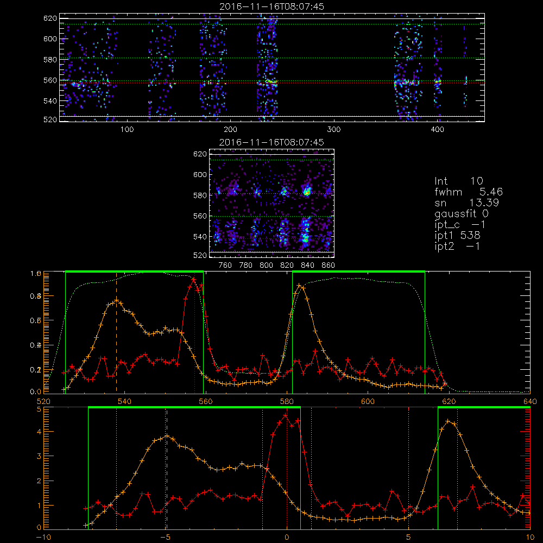Click the 400 x-axis label of the wide spectrogram

point(437,130)
